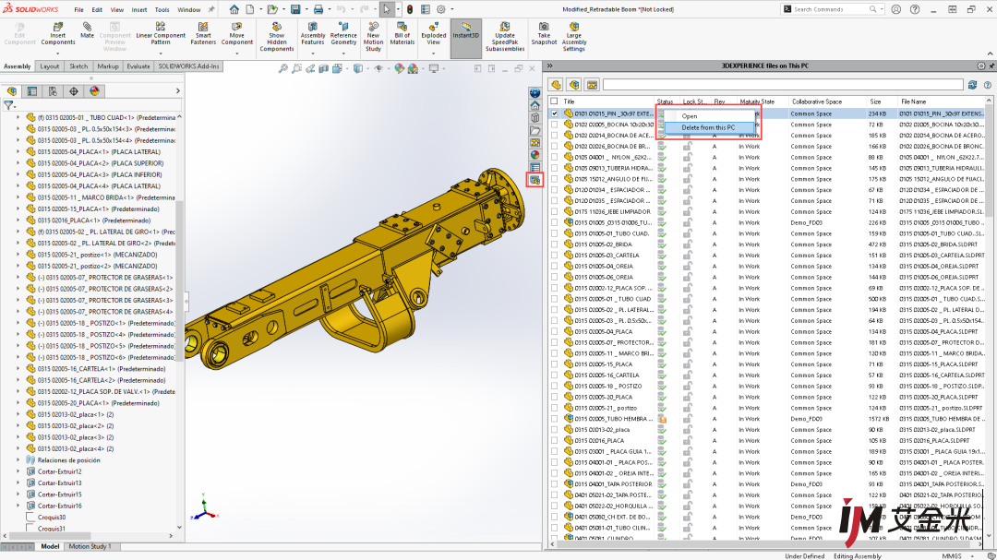Save the document with the floppy disk icon
Viewport: 997px width, 560px height.
coord(295,9)
